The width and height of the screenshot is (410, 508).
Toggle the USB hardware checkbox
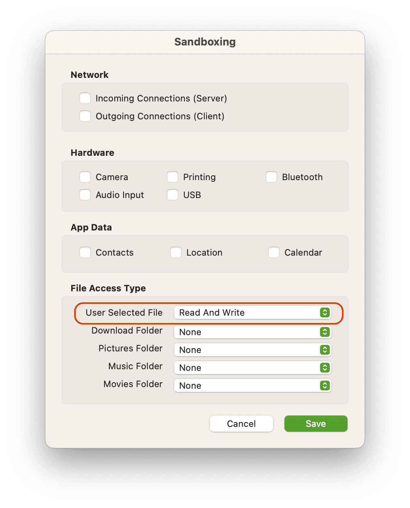(173, 195)
